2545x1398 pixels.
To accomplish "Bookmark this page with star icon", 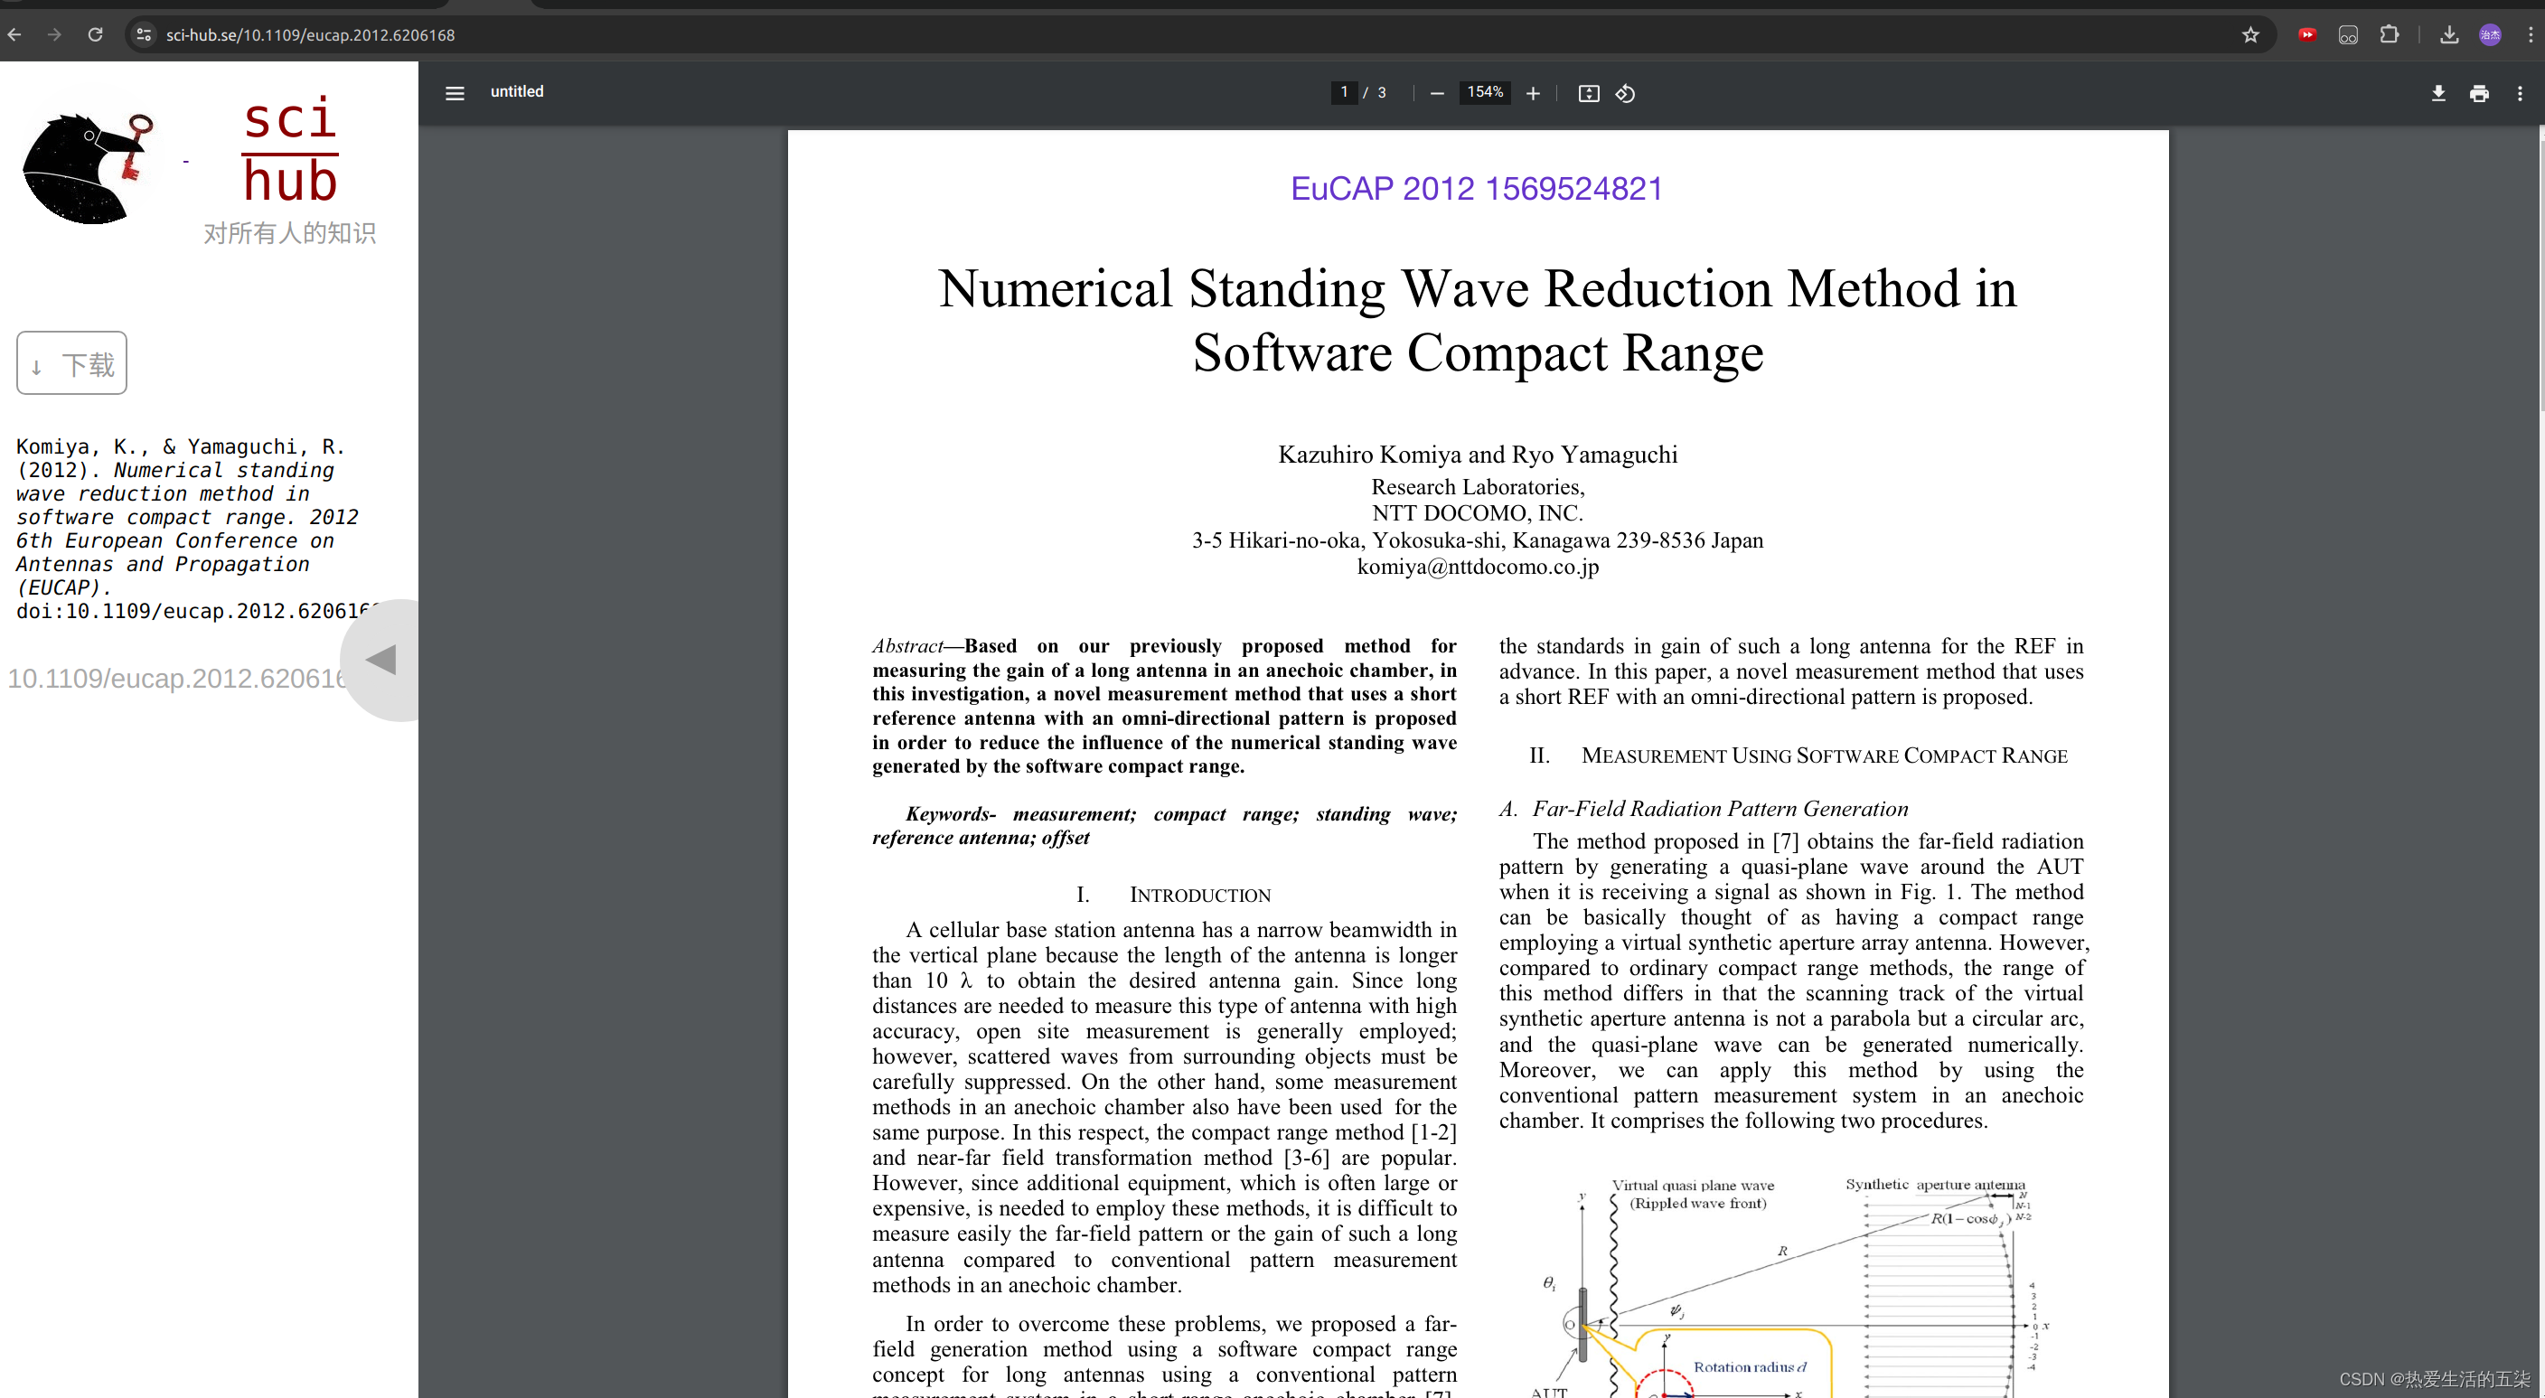I will (x=2250, y=34).
